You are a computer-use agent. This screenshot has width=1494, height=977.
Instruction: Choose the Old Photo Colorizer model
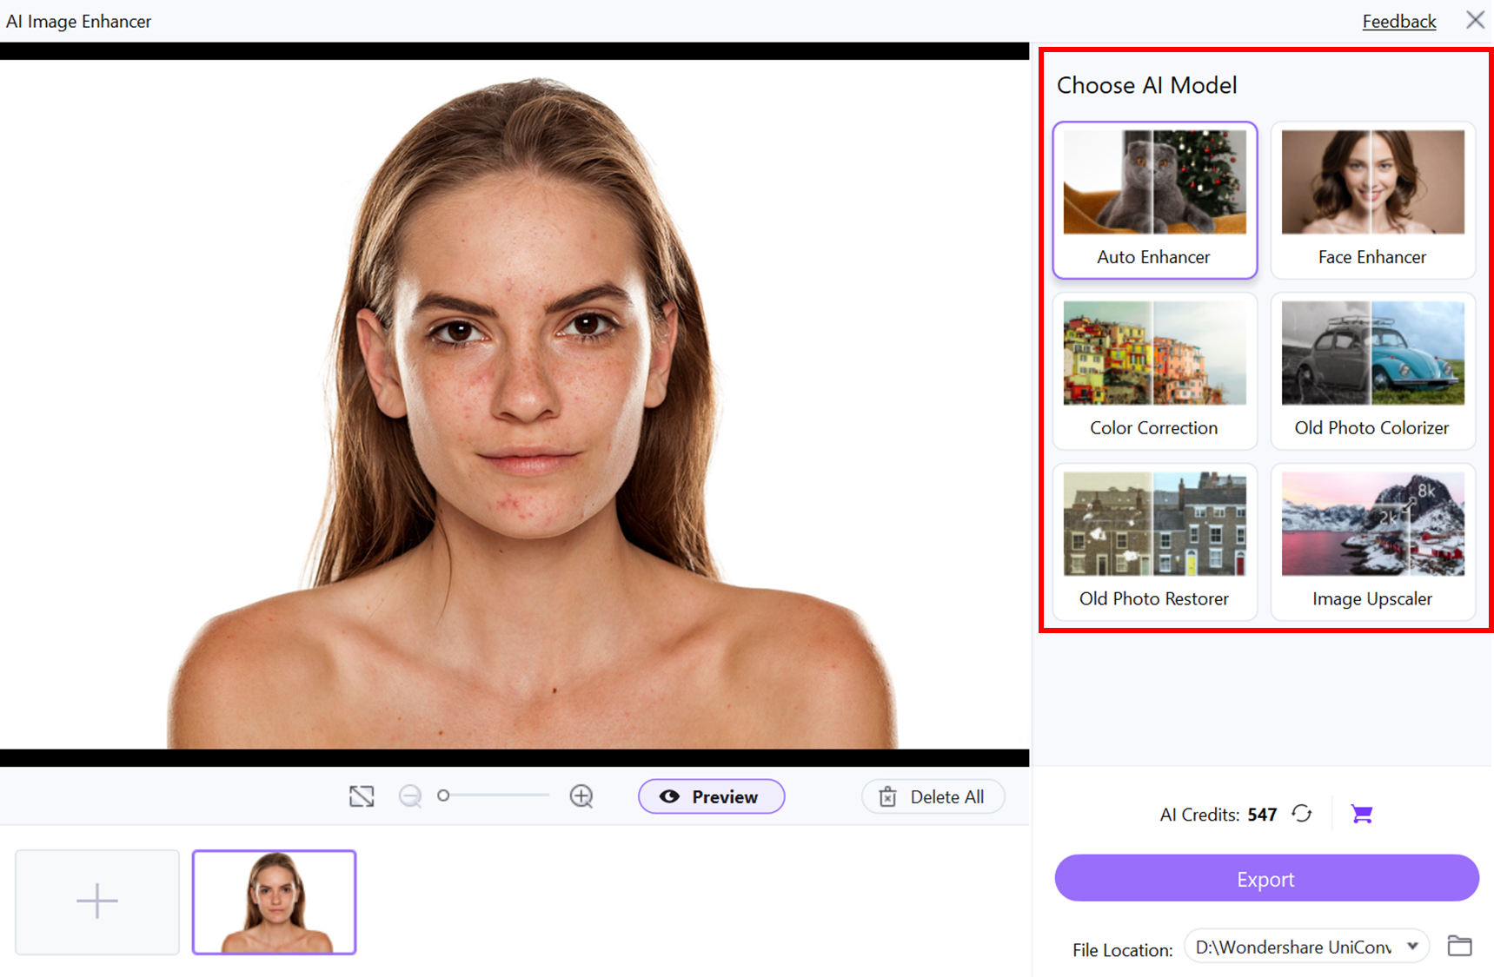coord(1373,371)
